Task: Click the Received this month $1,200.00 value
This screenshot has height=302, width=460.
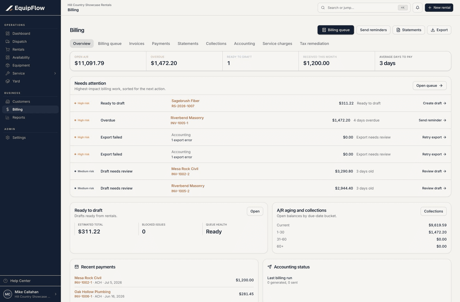Action: 316,63
